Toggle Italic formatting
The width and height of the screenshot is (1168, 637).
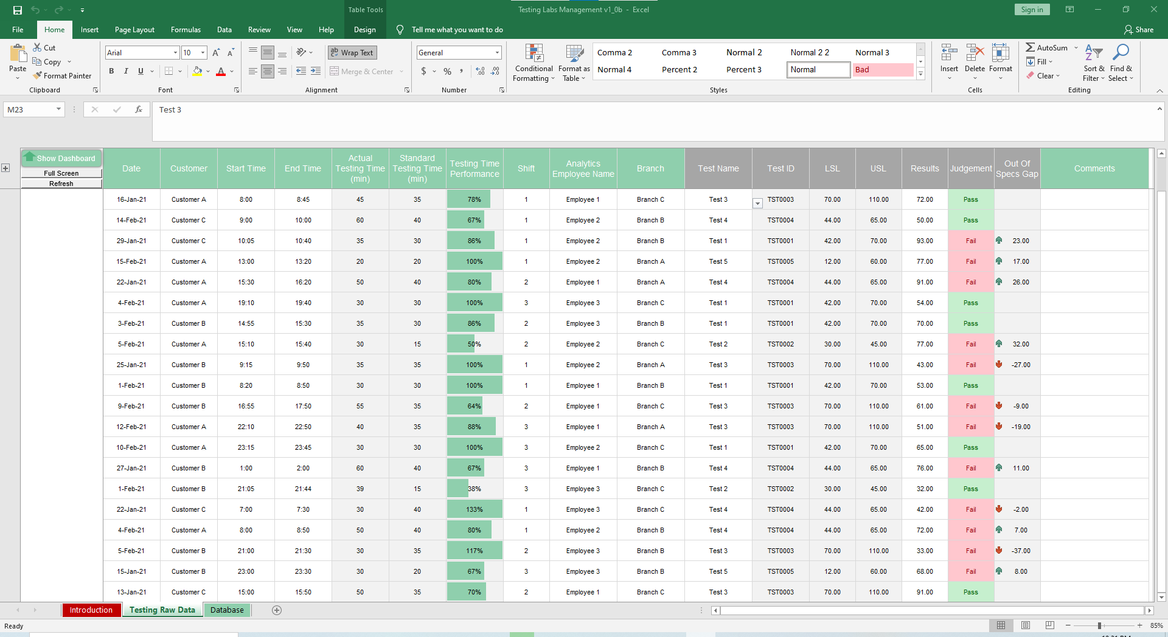tap(126, 71)
